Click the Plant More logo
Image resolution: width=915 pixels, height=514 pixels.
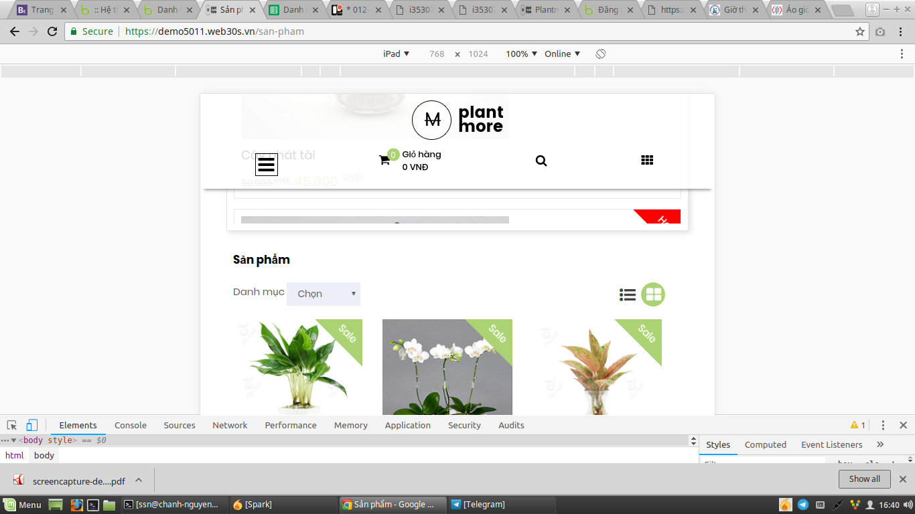(457, 120)
